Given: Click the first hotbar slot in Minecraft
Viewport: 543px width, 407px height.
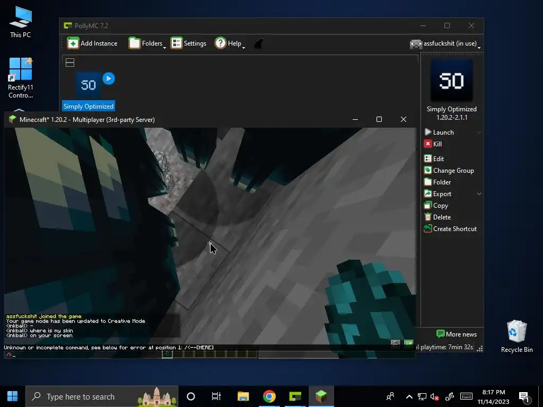Looking at the screenshot, I should point(167,353).
